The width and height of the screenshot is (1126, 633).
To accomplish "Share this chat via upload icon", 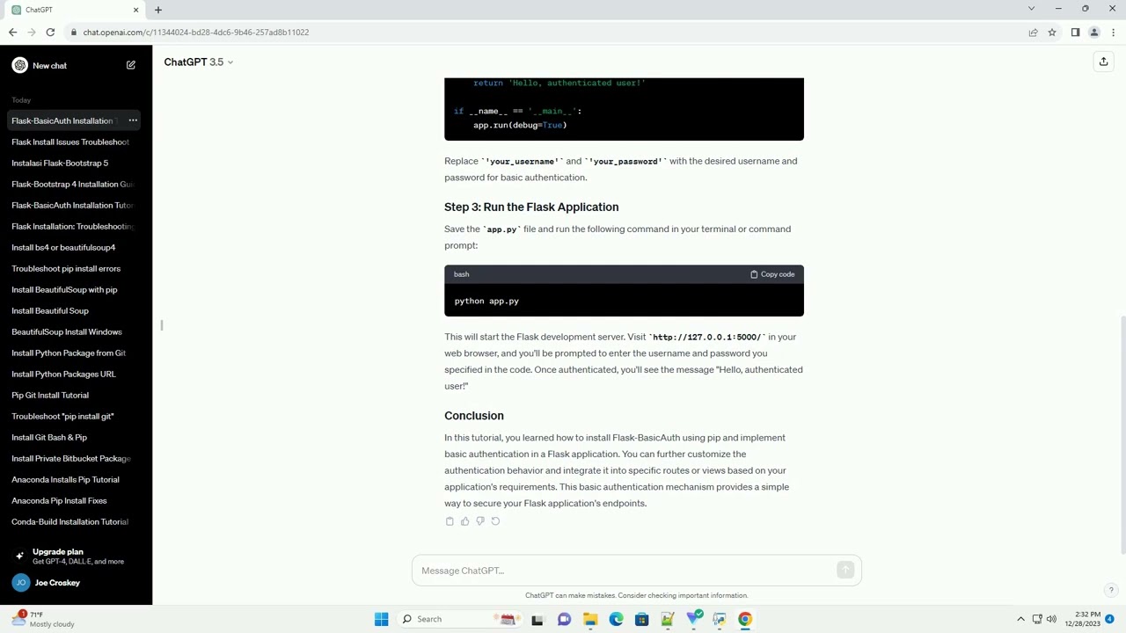I will 1103,62.
